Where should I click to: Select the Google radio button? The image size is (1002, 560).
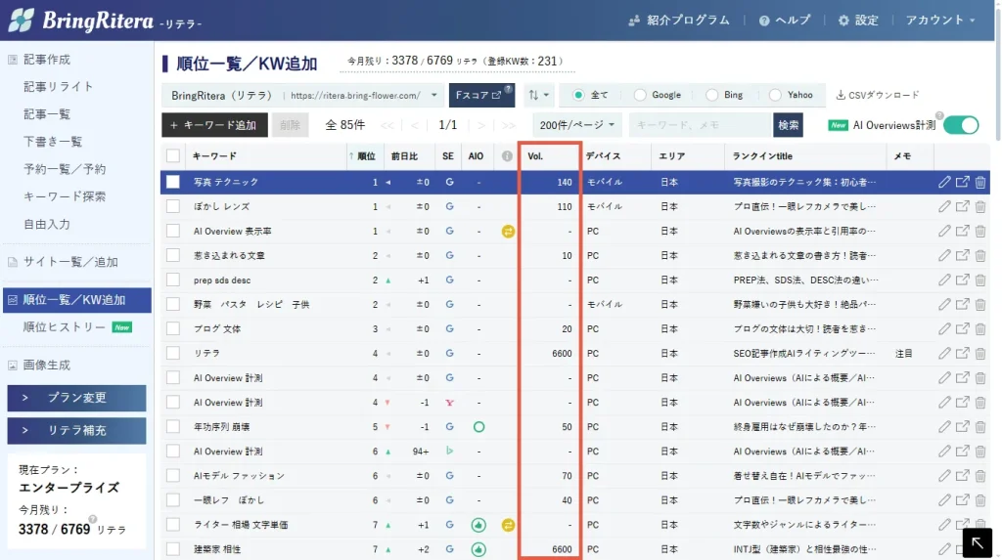click(x=640, y=95)
